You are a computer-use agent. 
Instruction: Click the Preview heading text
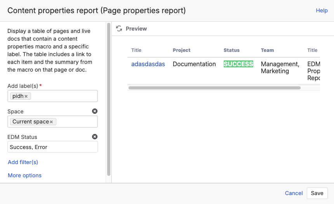click(x=136, y=29)
